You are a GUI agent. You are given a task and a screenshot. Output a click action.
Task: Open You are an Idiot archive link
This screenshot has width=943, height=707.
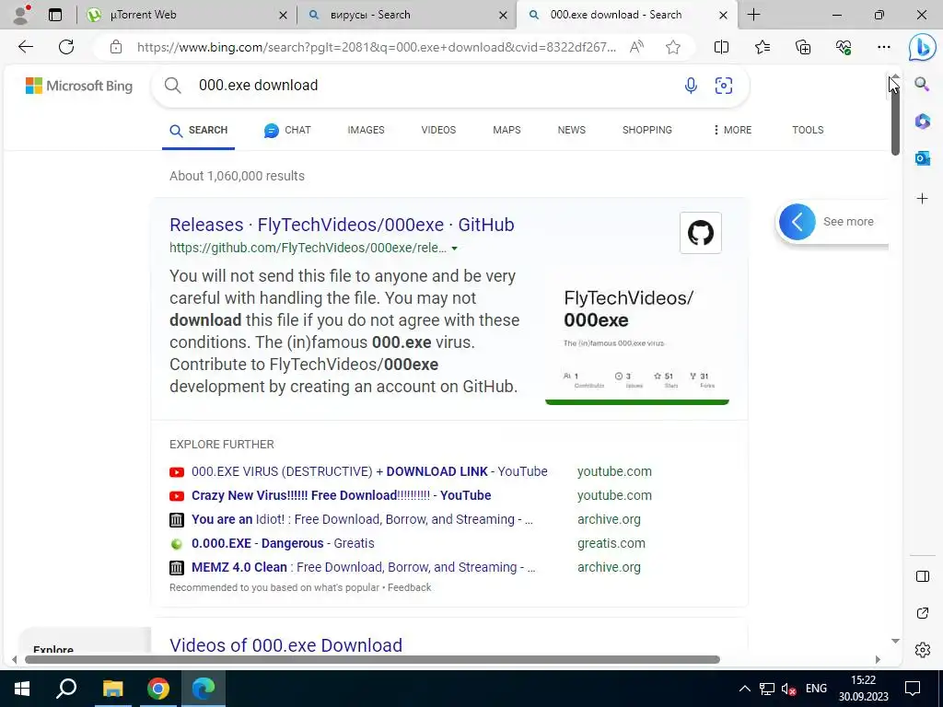point(362,519)
